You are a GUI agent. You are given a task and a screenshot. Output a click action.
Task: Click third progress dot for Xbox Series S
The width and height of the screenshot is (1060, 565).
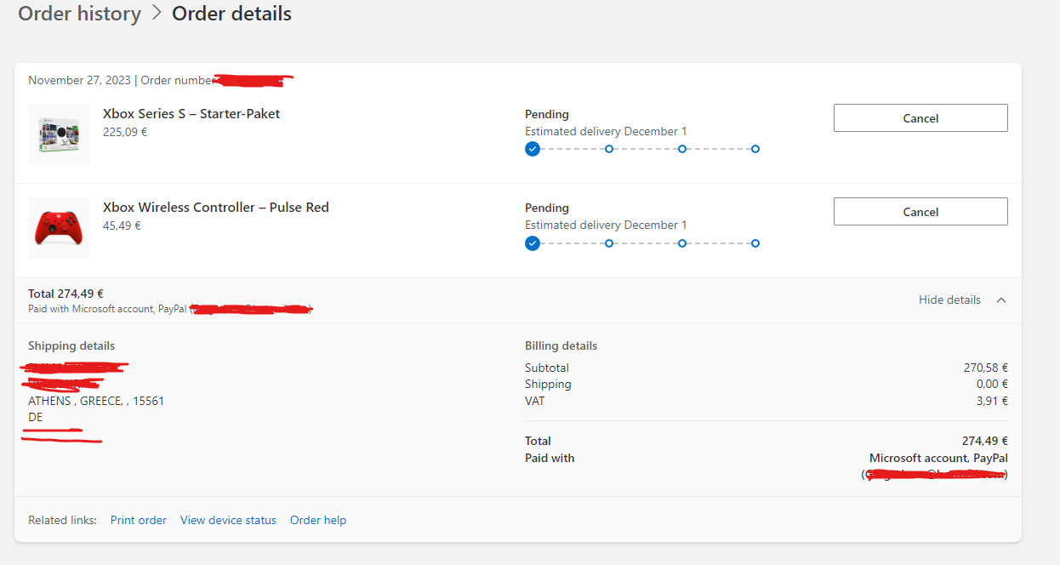[682, 149]
